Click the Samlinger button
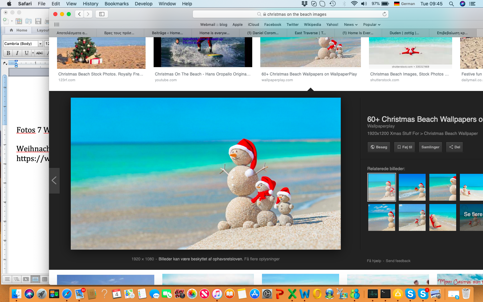Viewport: 483px width, 302px height. [430, 147]
